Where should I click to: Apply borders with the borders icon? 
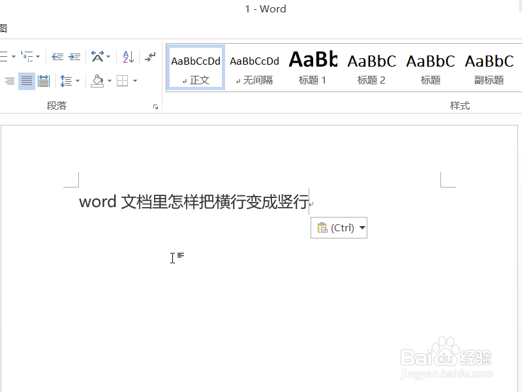click(x=122, y=80)
